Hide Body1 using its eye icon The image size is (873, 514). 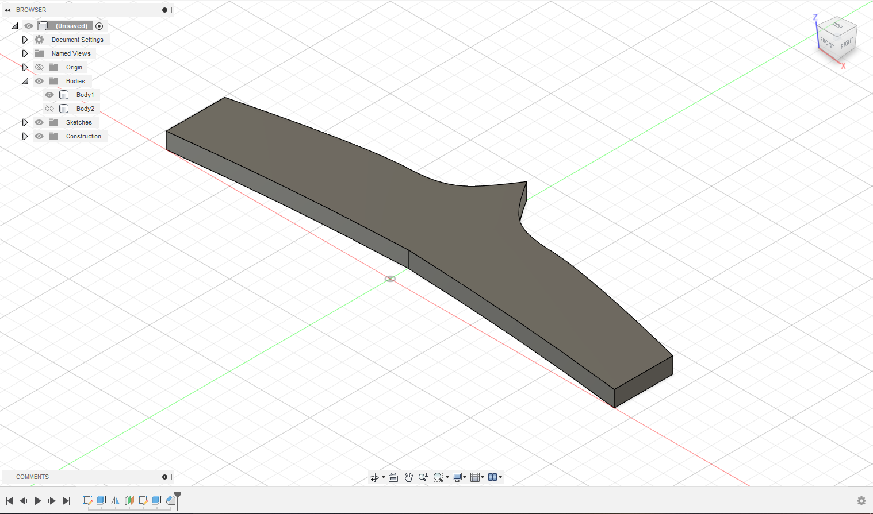(49, 94)
